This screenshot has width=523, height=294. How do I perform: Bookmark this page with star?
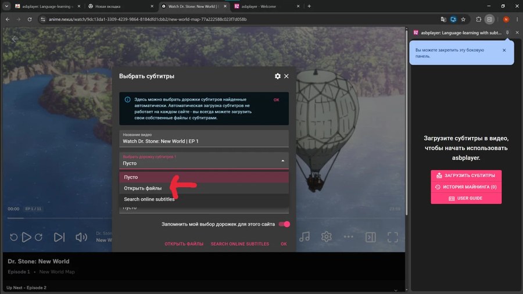tap(463, 19)
